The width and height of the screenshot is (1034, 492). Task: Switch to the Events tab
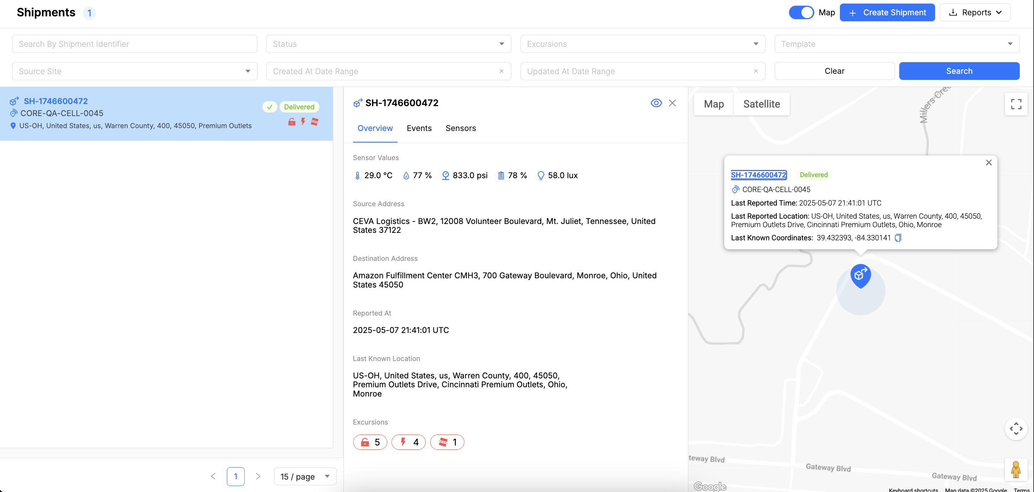pyautogui.click(x=419, y=128)
